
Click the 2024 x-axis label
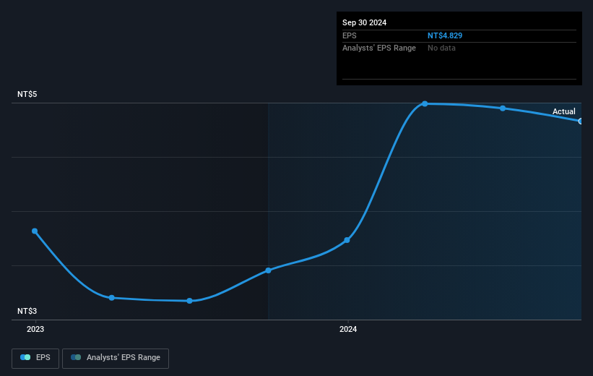tap(348, 330)
